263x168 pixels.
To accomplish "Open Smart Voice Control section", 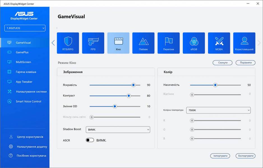I will (x=25, y=101).
